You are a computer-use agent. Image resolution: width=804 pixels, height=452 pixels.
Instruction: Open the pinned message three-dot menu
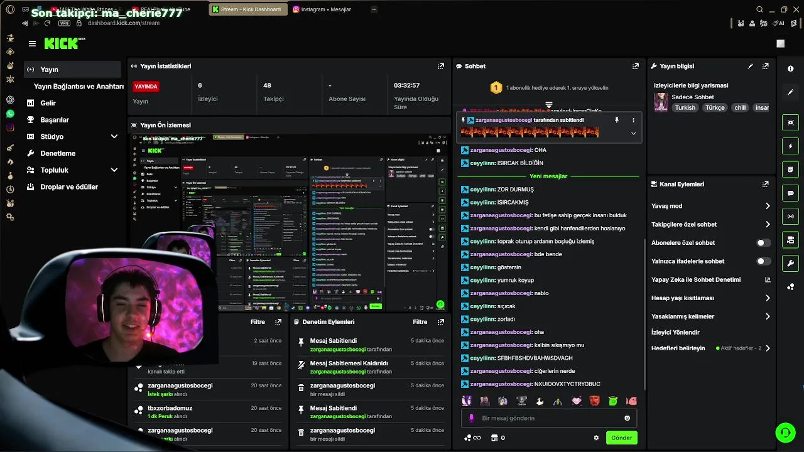[x=633, y=120]
